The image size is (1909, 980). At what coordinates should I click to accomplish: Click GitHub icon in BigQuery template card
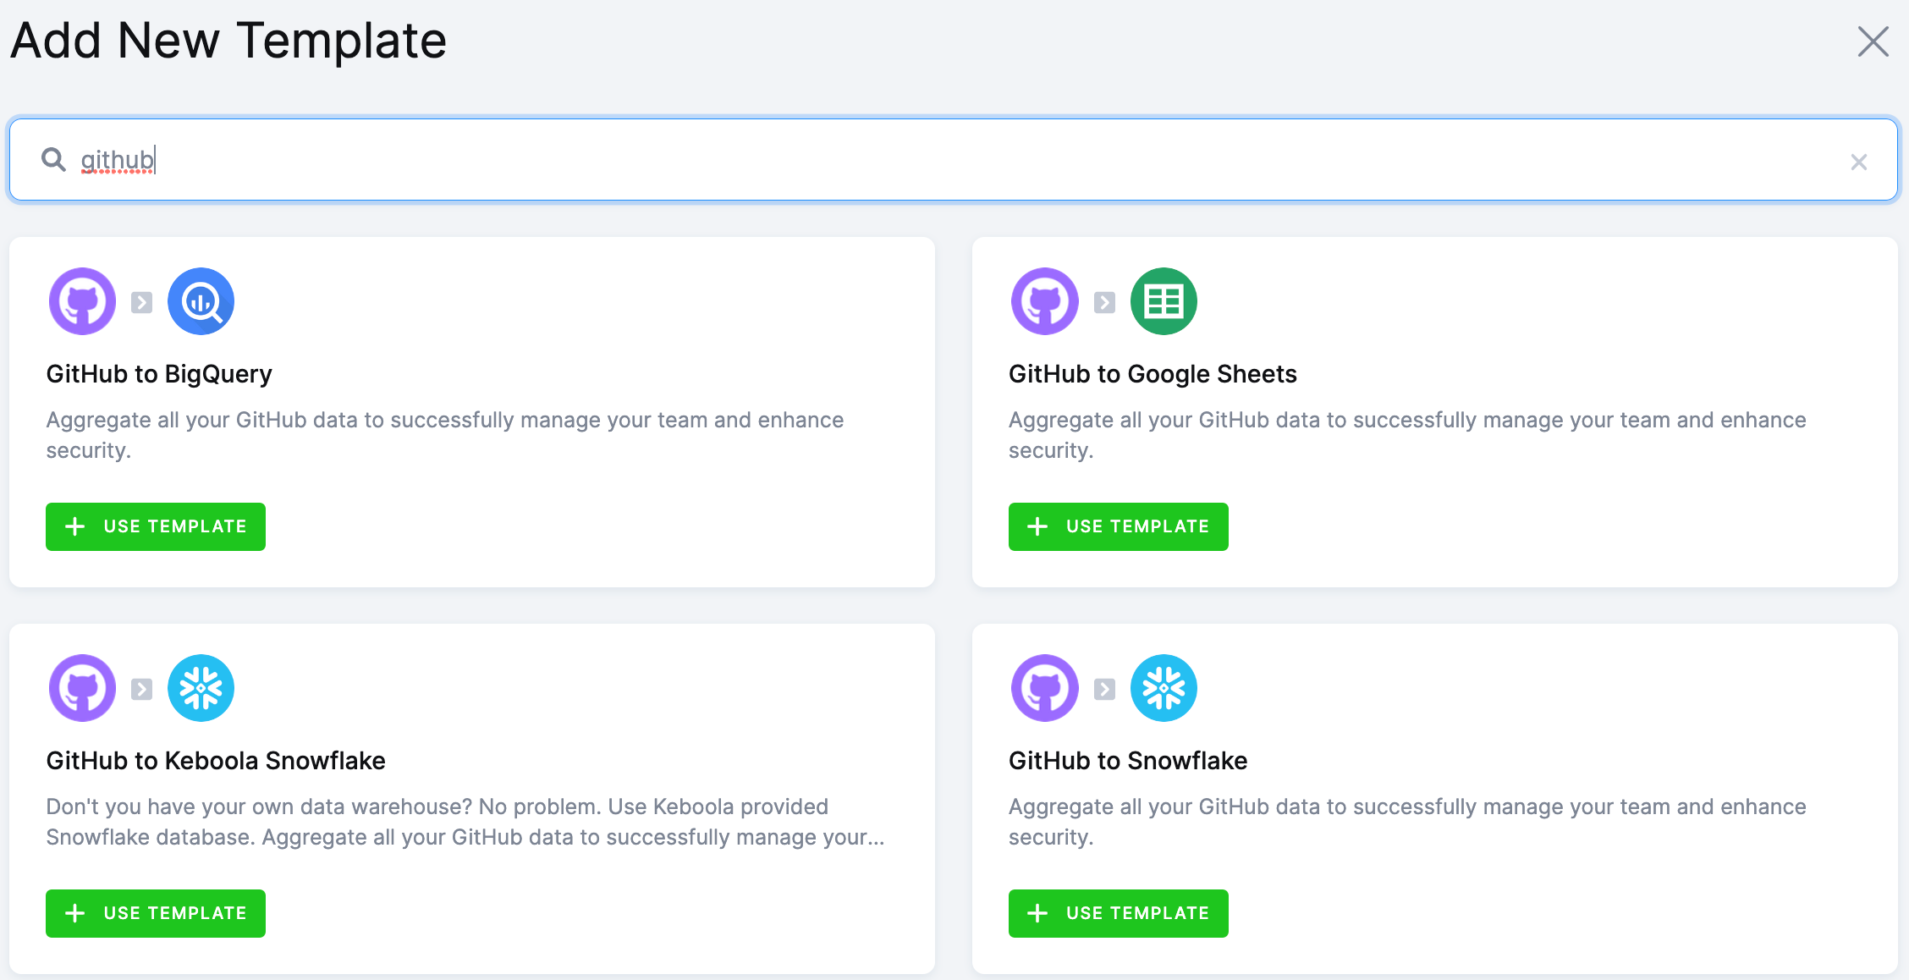[x=82, y=301]
